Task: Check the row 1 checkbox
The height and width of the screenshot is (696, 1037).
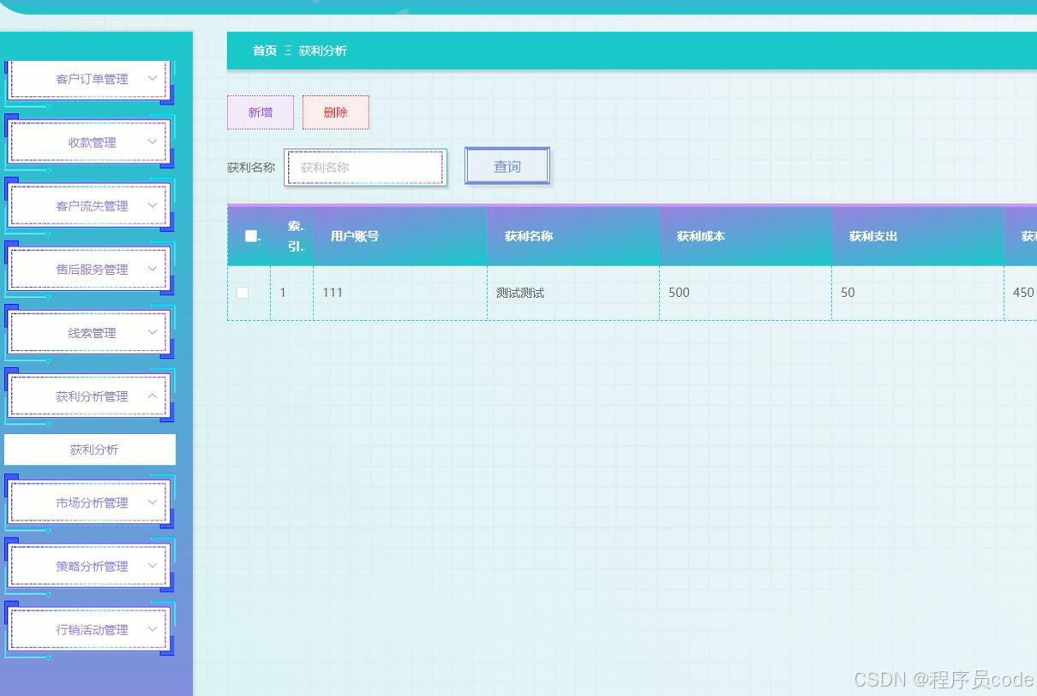Action: point(243,293)
